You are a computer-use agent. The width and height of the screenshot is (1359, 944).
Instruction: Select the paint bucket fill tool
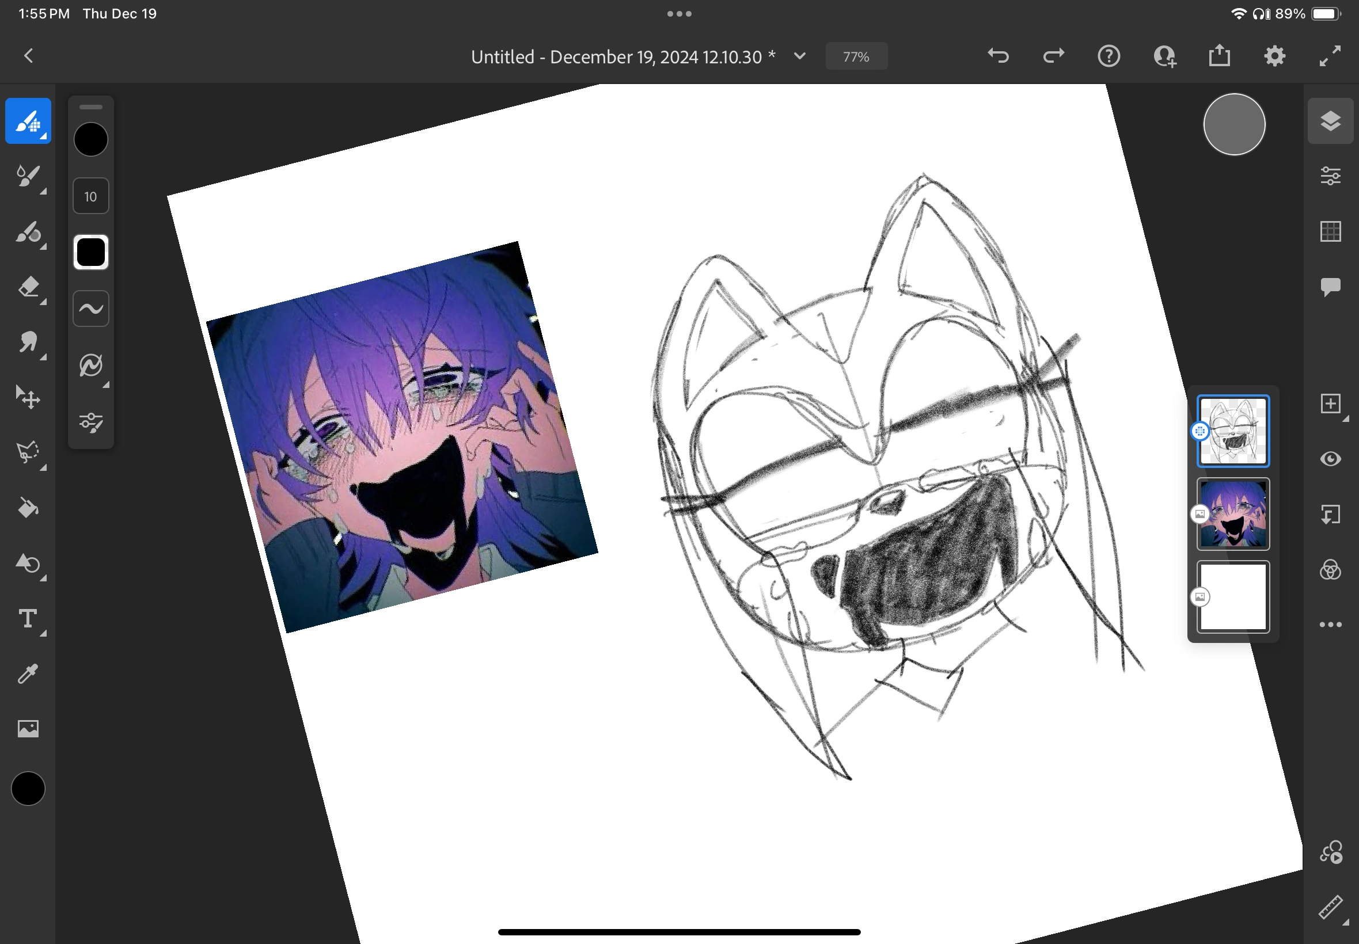[x=28, y=508]
